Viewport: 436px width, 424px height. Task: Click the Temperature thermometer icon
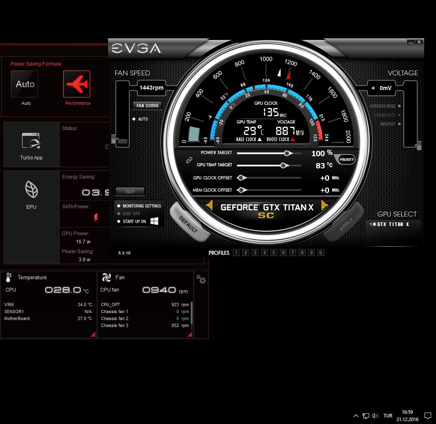coord(9,277)
